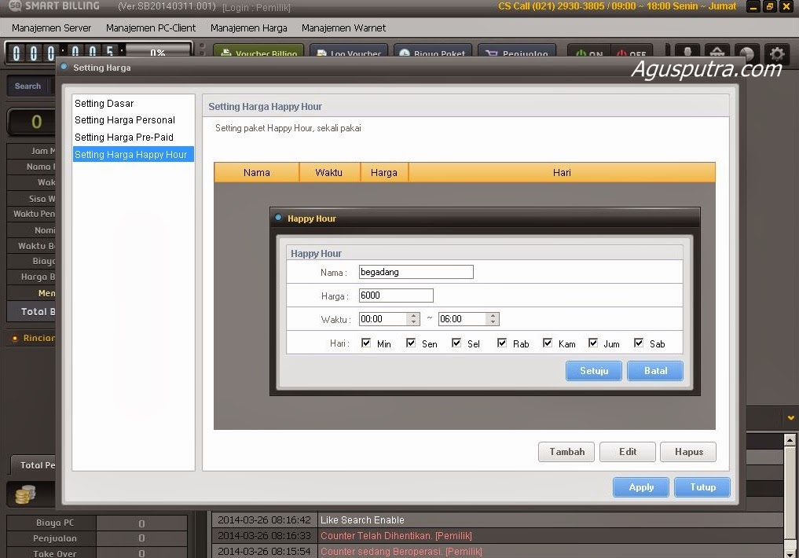This screenshot has height=558, width=799.
Task: Click the log panel scroll-down arrow
Action: coord(790,553)
